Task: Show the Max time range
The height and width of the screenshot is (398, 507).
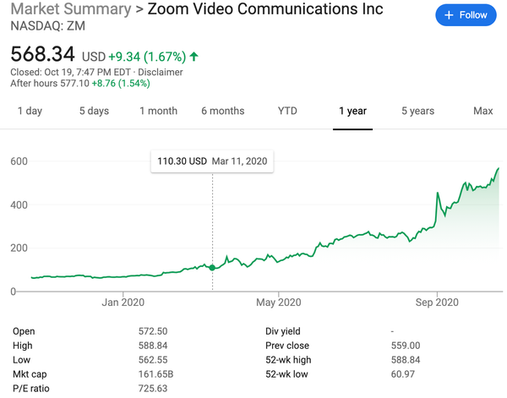Action: click(x=483, y=111)
